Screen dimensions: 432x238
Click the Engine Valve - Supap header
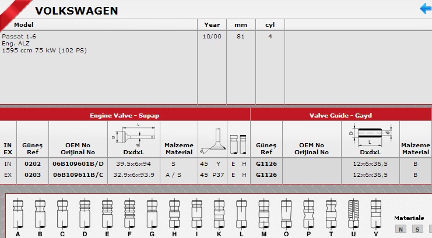[125, 115]
